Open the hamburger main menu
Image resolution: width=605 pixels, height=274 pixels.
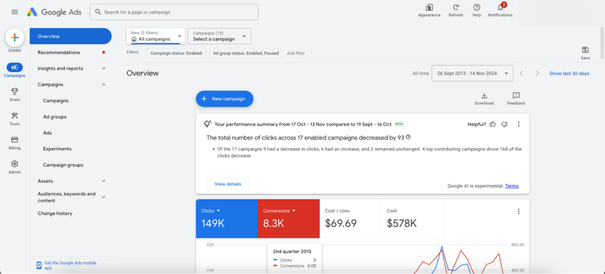[15, 12]
